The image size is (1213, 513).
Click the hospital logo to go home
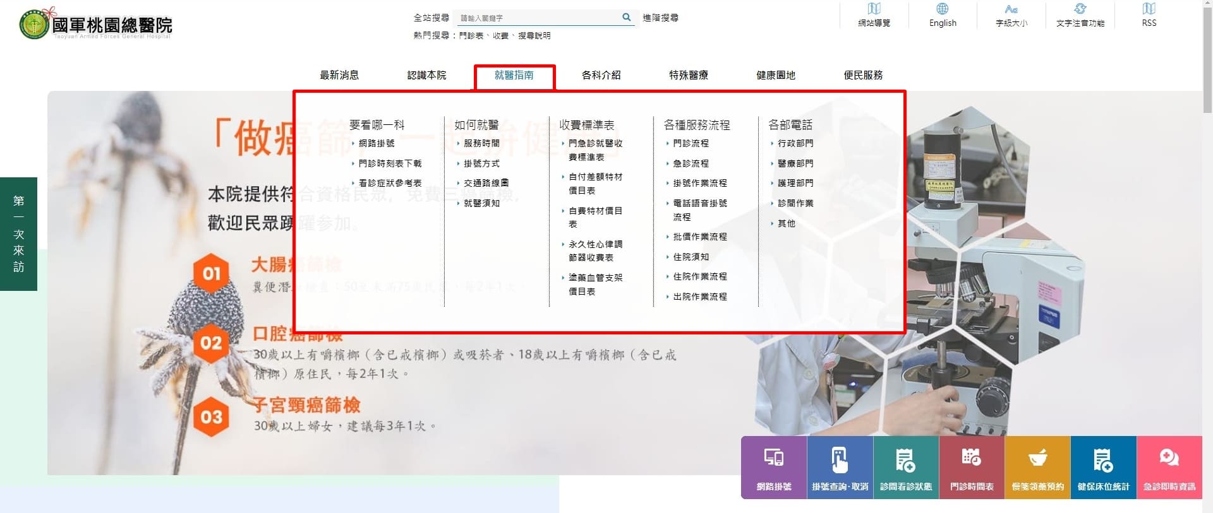96,25
